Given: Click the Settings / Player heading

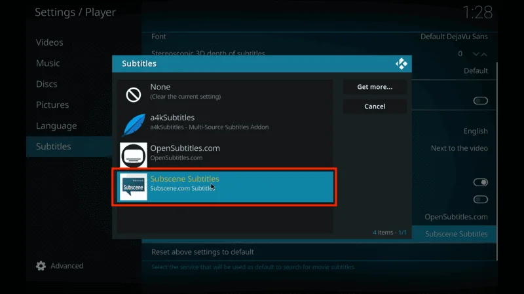Looking at the screenshot, I should pos(75,12).
